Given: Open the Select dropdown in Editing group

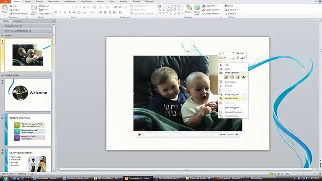Looking at the screenshot, I should (230, 14).
